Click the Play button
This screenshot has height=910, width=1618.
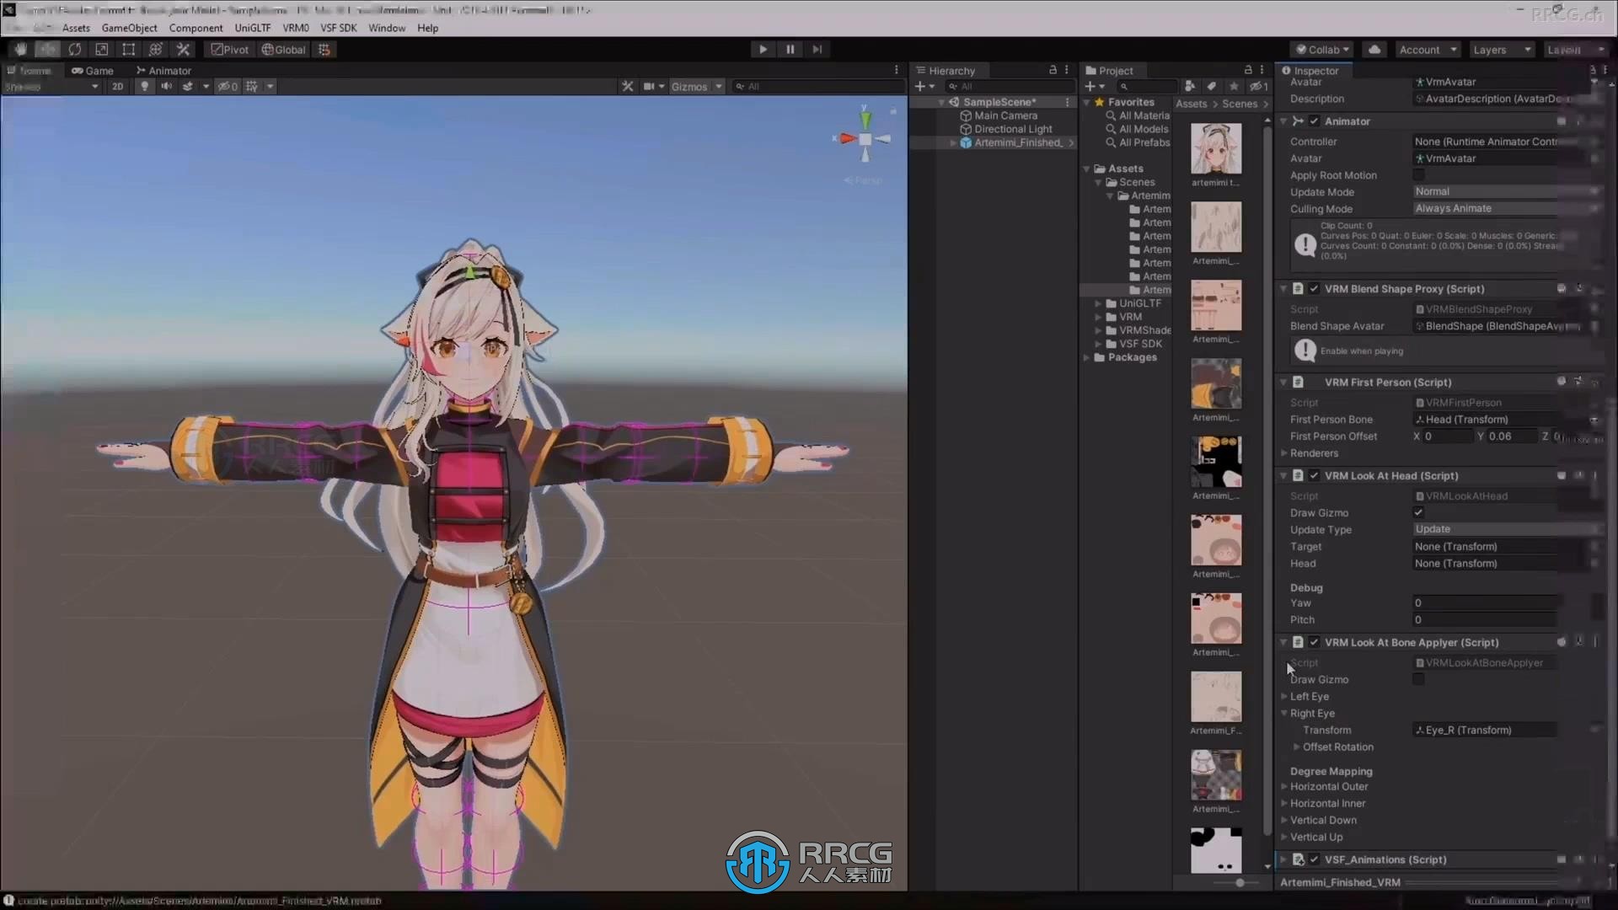(763, 50)
